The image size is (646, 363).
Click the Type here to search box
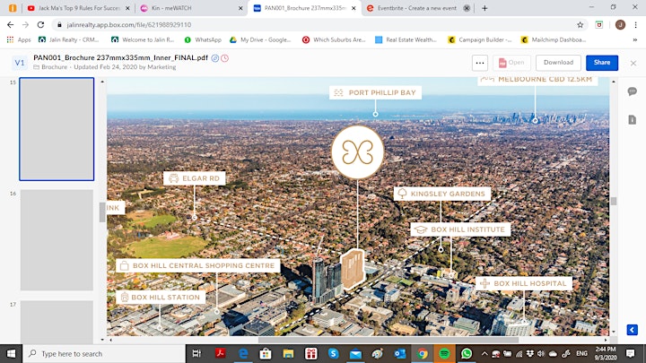click(104, 353)
